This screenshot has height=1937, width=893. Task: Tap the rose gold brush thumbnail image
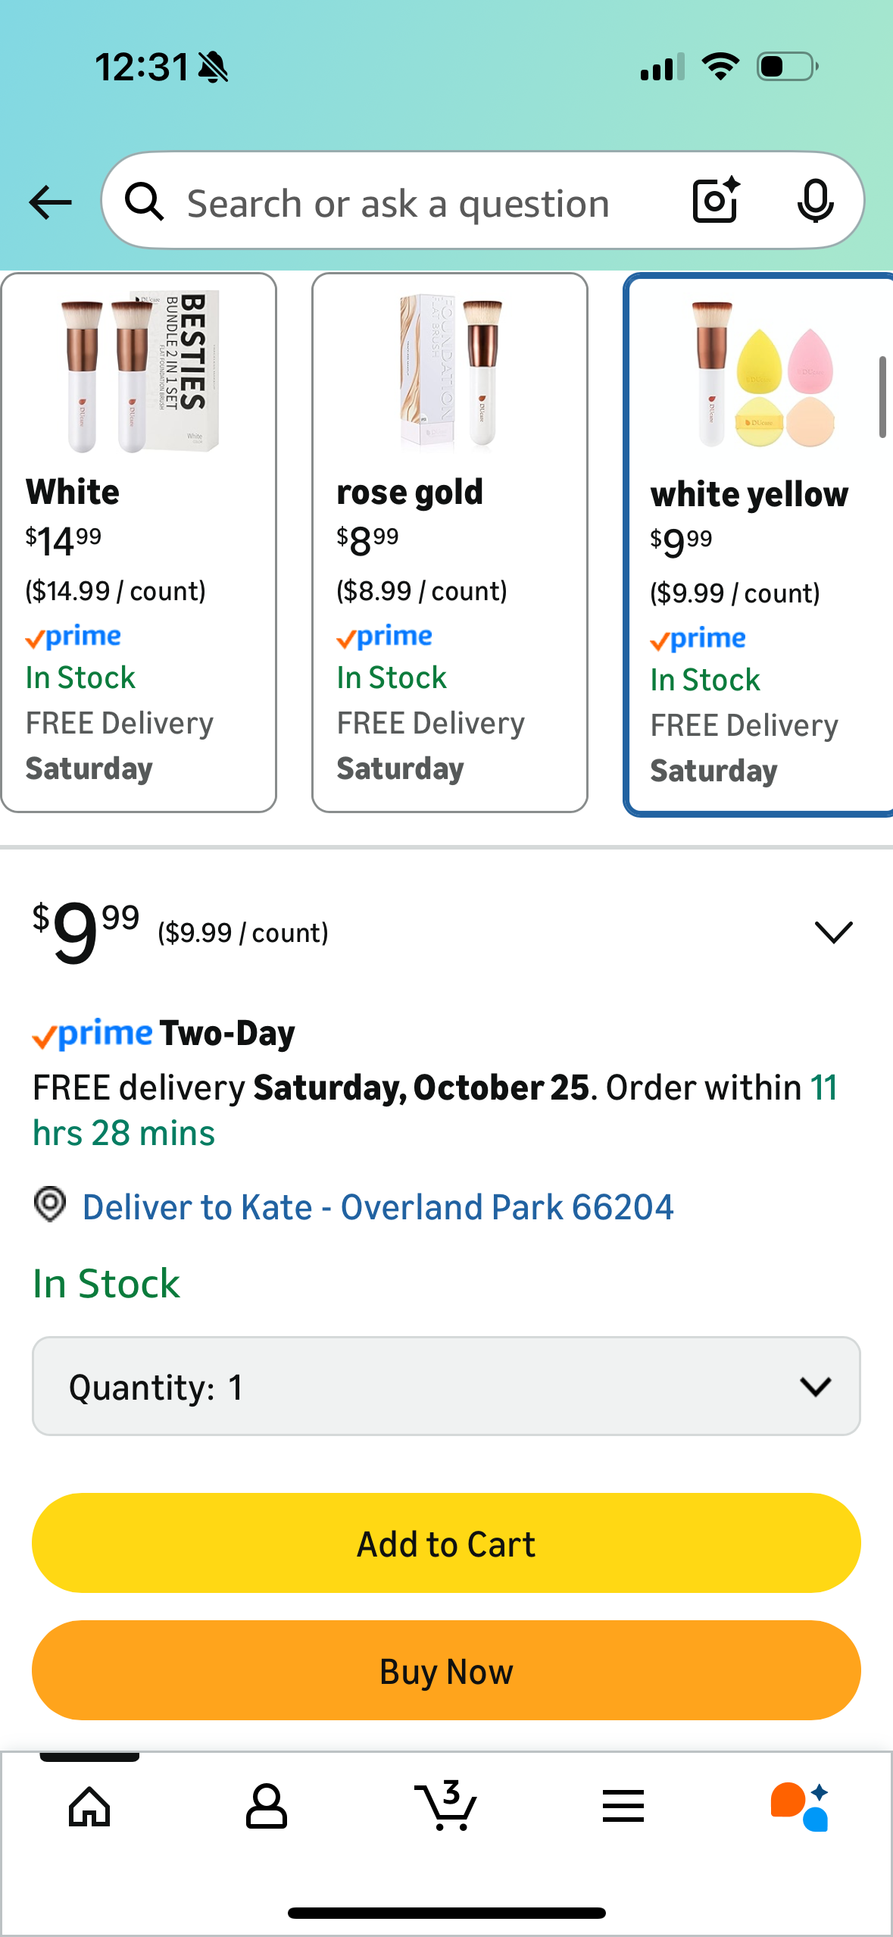[450, 371]
